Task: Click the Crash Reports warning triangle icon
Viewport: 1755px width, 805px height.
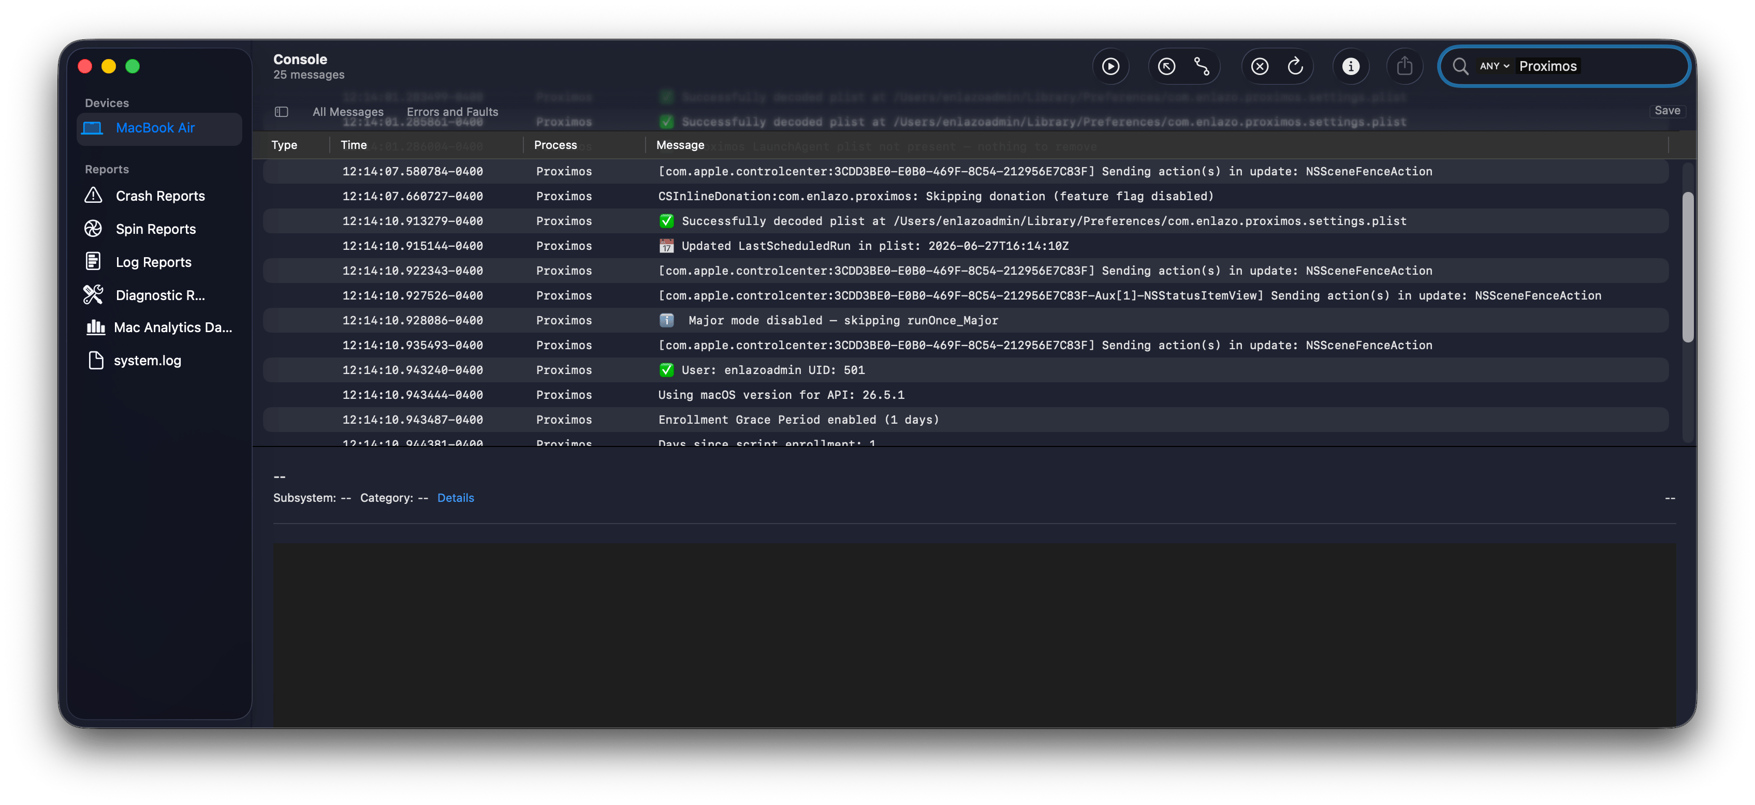Action: pos(93,196)
